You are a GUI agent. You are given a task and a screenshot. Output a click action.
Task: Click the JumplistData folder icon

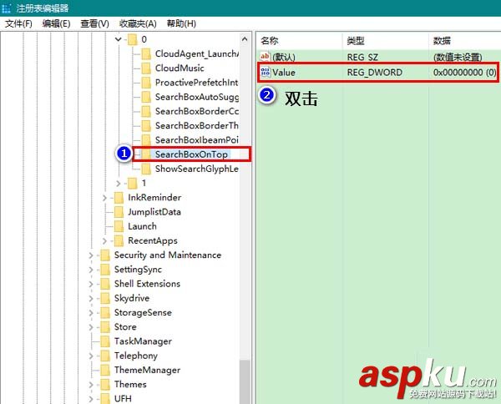pyautogui.click(x=119, y=212)
